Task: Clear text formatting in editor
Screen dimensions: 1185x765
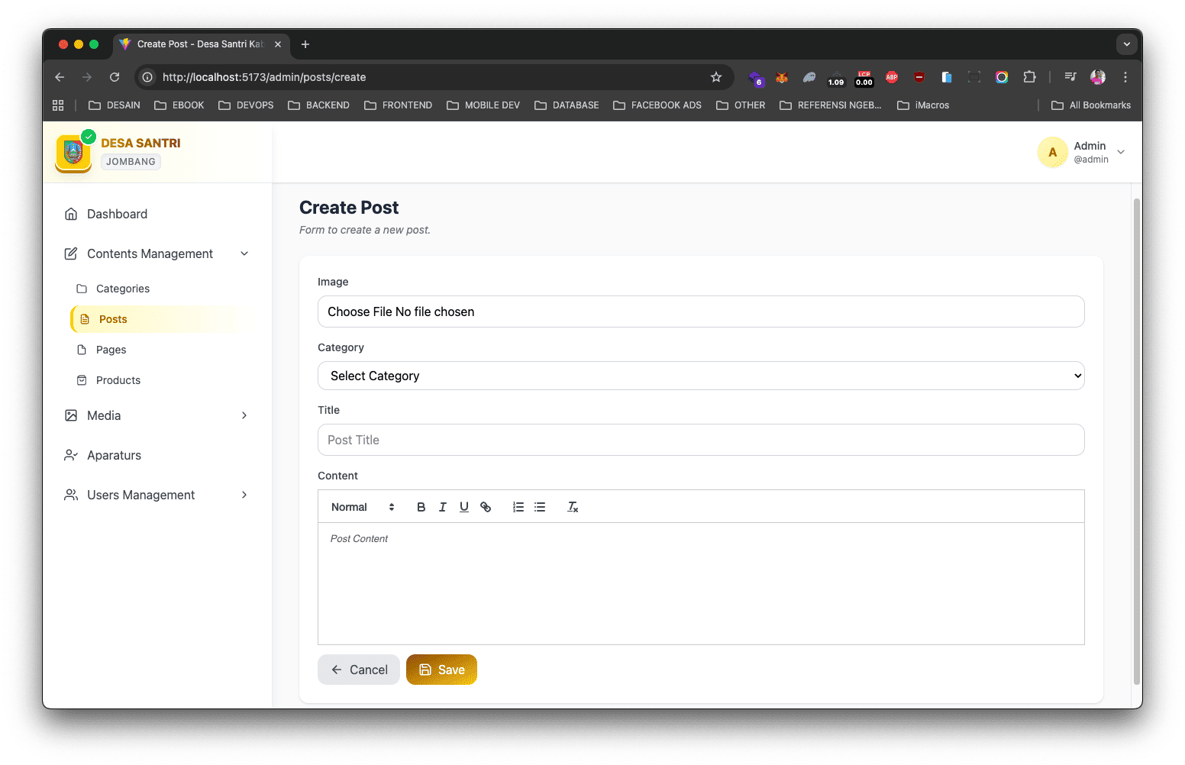Action: [x=573, y=507]
